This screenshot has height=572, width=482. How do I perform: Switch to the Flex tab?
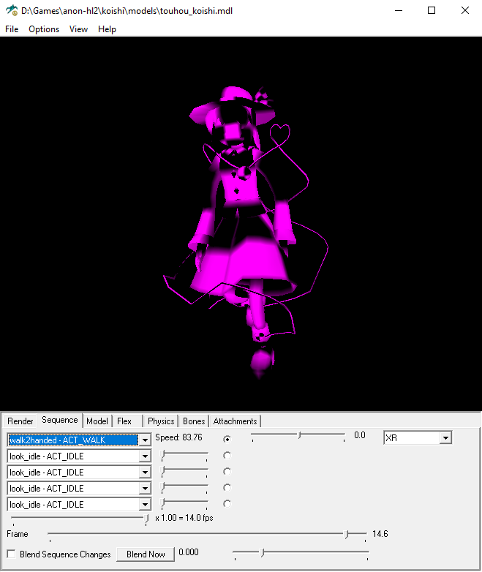point(124,421)
